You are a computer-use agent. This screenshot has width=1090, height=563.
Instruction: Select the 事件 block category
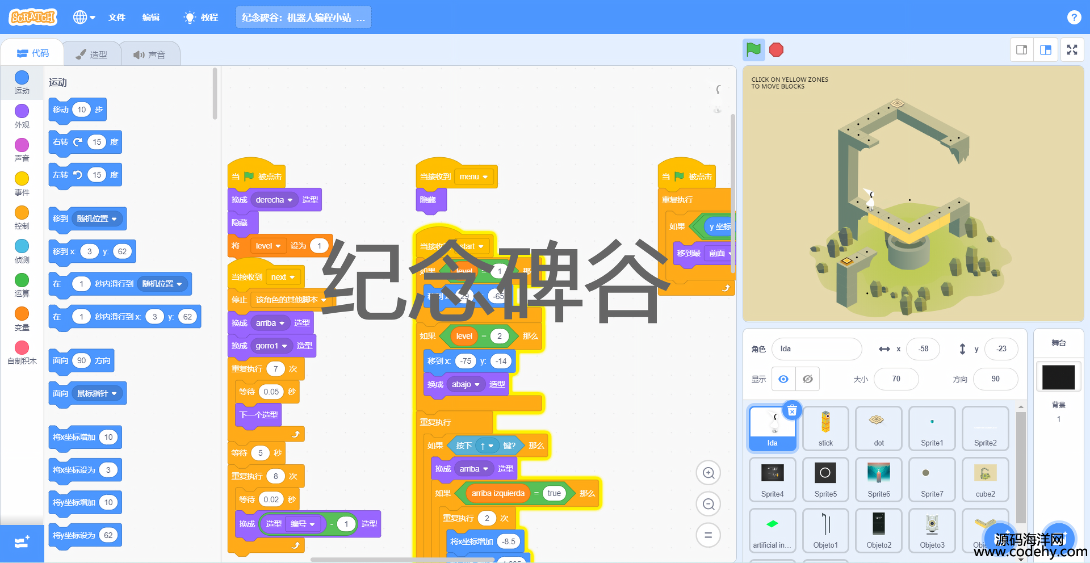click(22, 184)
